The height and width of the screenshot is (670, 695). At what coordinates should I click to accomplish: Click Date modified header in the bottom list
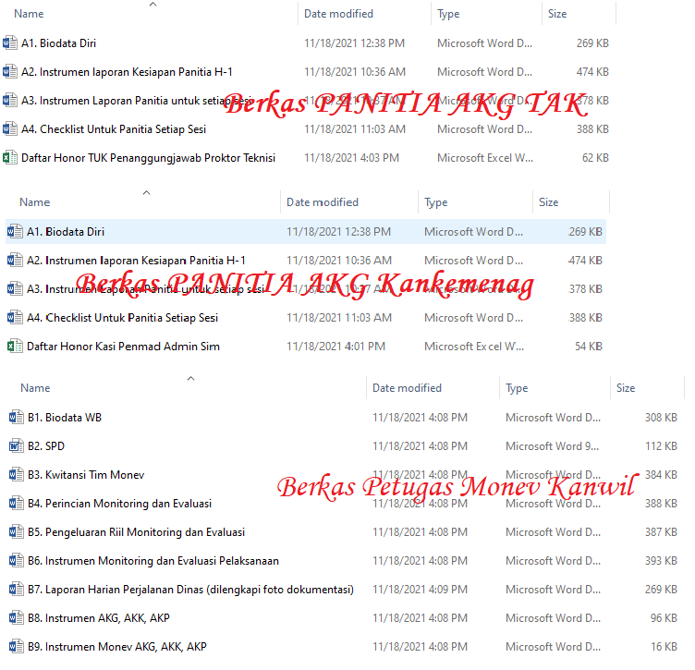point(407,388)
